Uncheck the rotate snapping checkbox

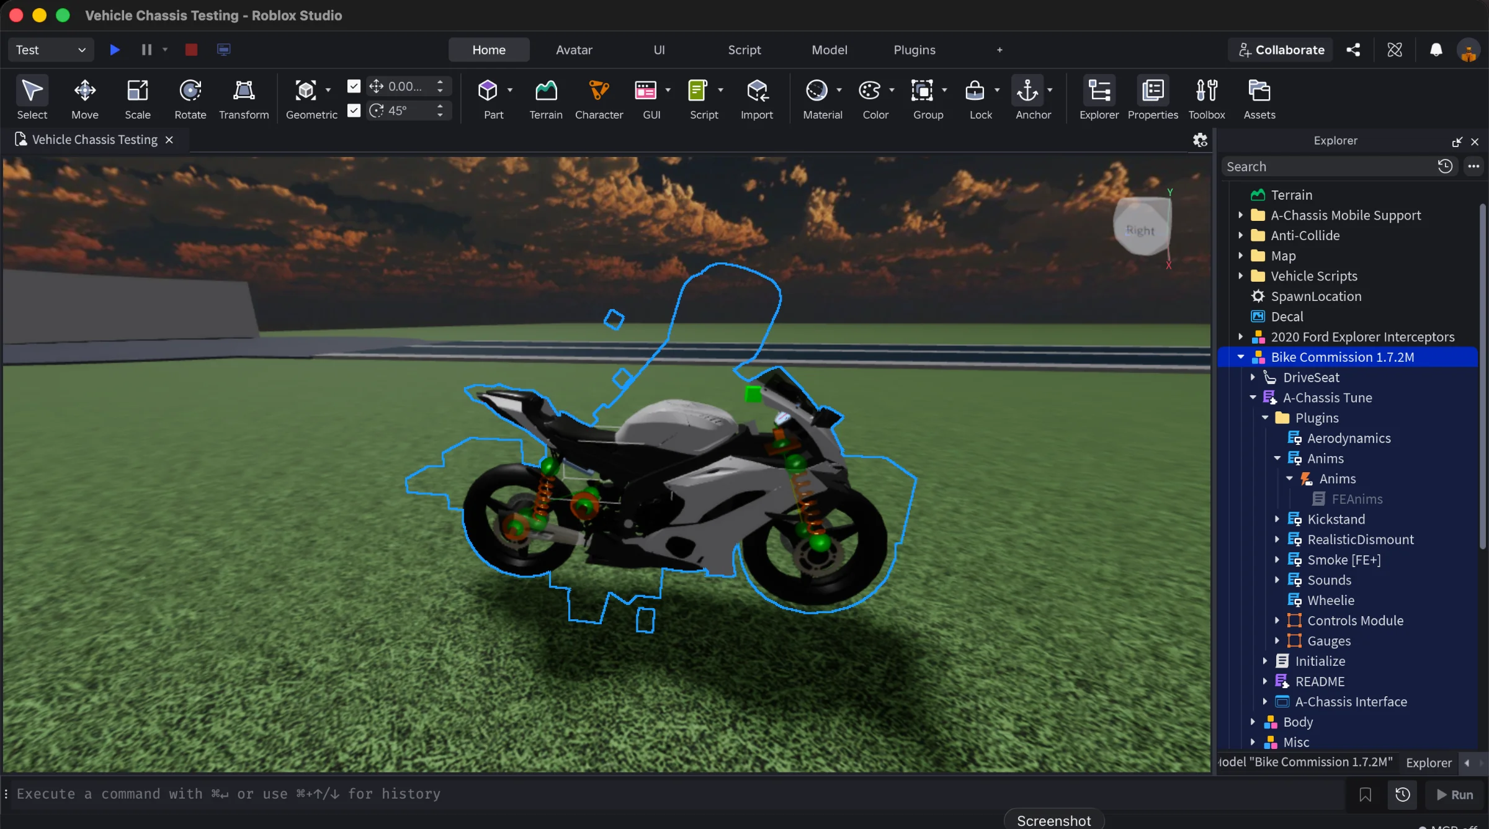click(354, 110)
